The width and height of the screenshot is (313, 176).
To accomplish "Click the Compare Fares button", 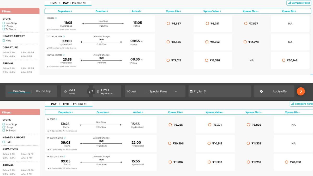I will [x=299, y=3].
